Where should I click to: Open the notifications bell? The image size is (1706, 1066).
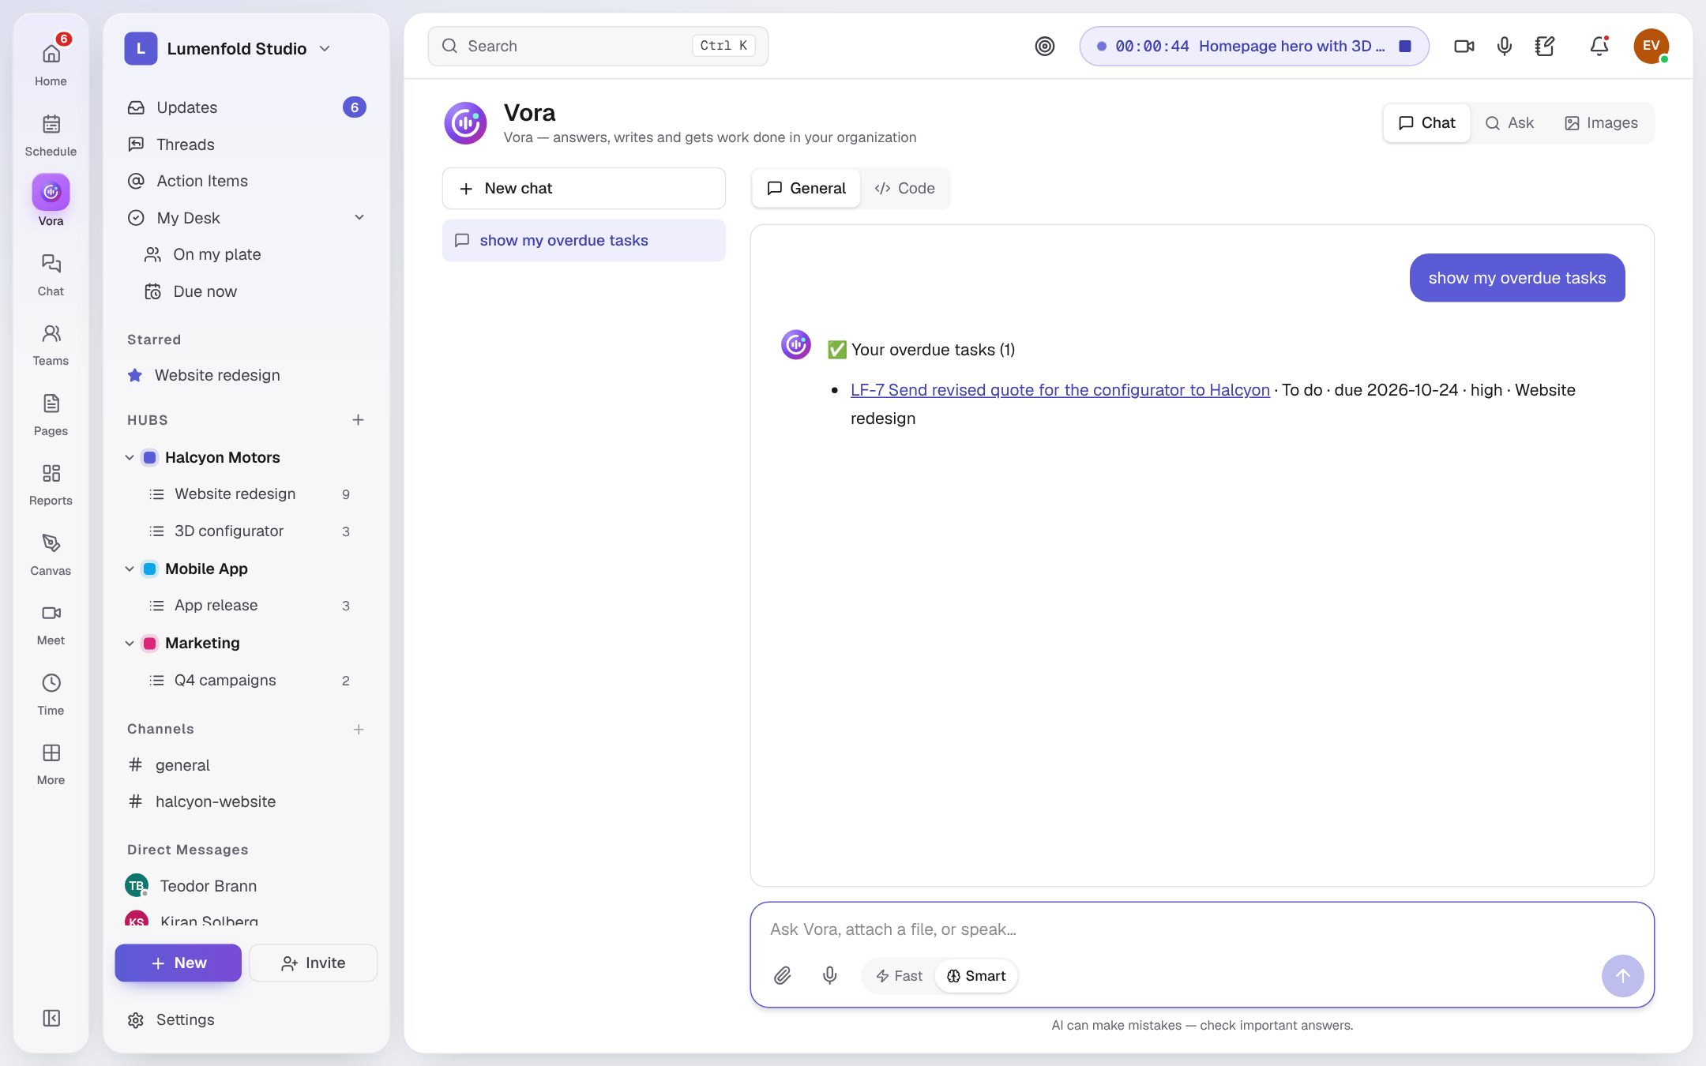1599,46
